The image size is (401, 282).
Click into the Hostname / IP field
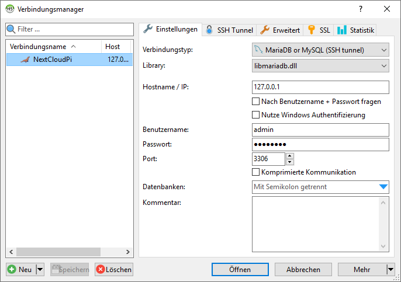(x=320, y=87)
